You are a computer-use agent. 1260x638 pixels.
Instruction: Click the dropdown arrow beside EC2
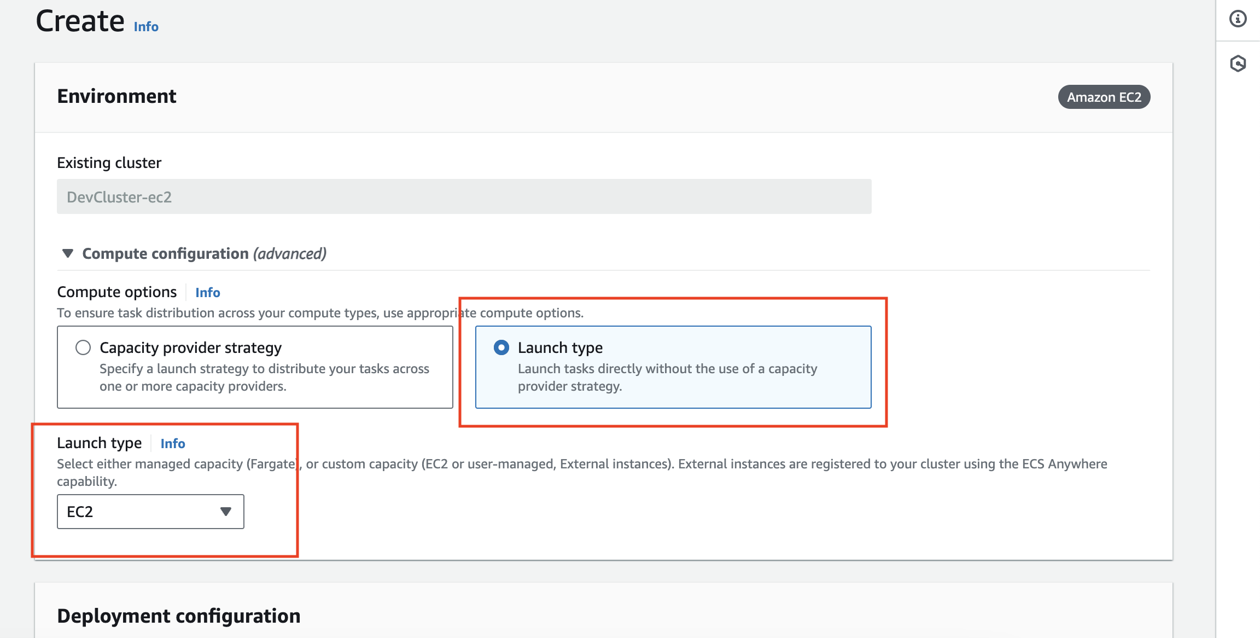pyautogui.click(x=225, y=512)
